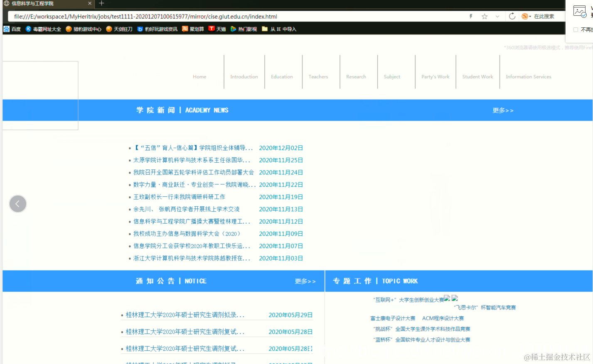Open 富士康电子设计大赛 link

click(x=393, y=318)
